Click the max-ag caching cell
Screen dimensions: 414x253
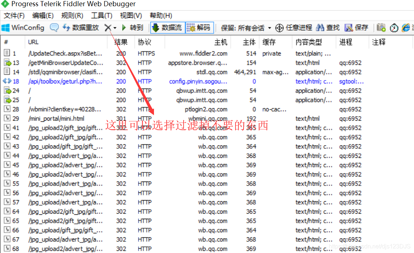275,72
